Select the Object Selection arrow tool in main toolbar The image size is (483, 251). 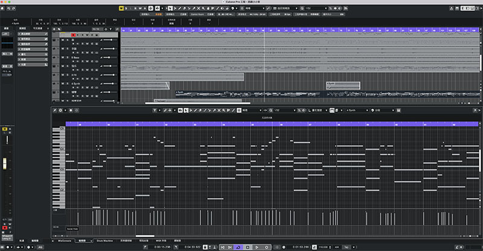[x=170, y=8]
